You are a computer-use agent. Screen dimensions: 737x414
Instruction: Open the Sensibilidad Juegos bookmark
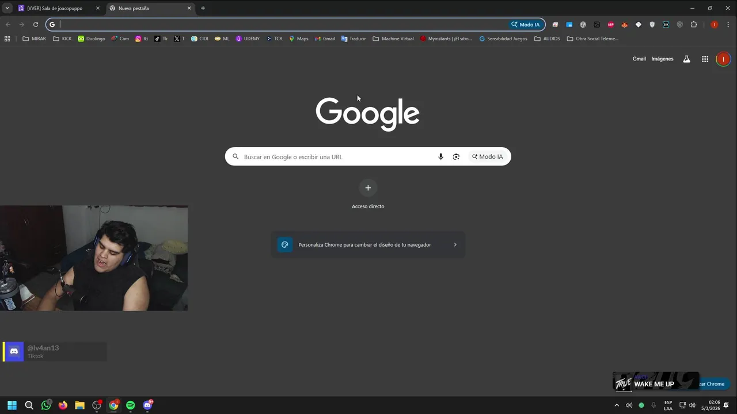[x=503, y=39]
